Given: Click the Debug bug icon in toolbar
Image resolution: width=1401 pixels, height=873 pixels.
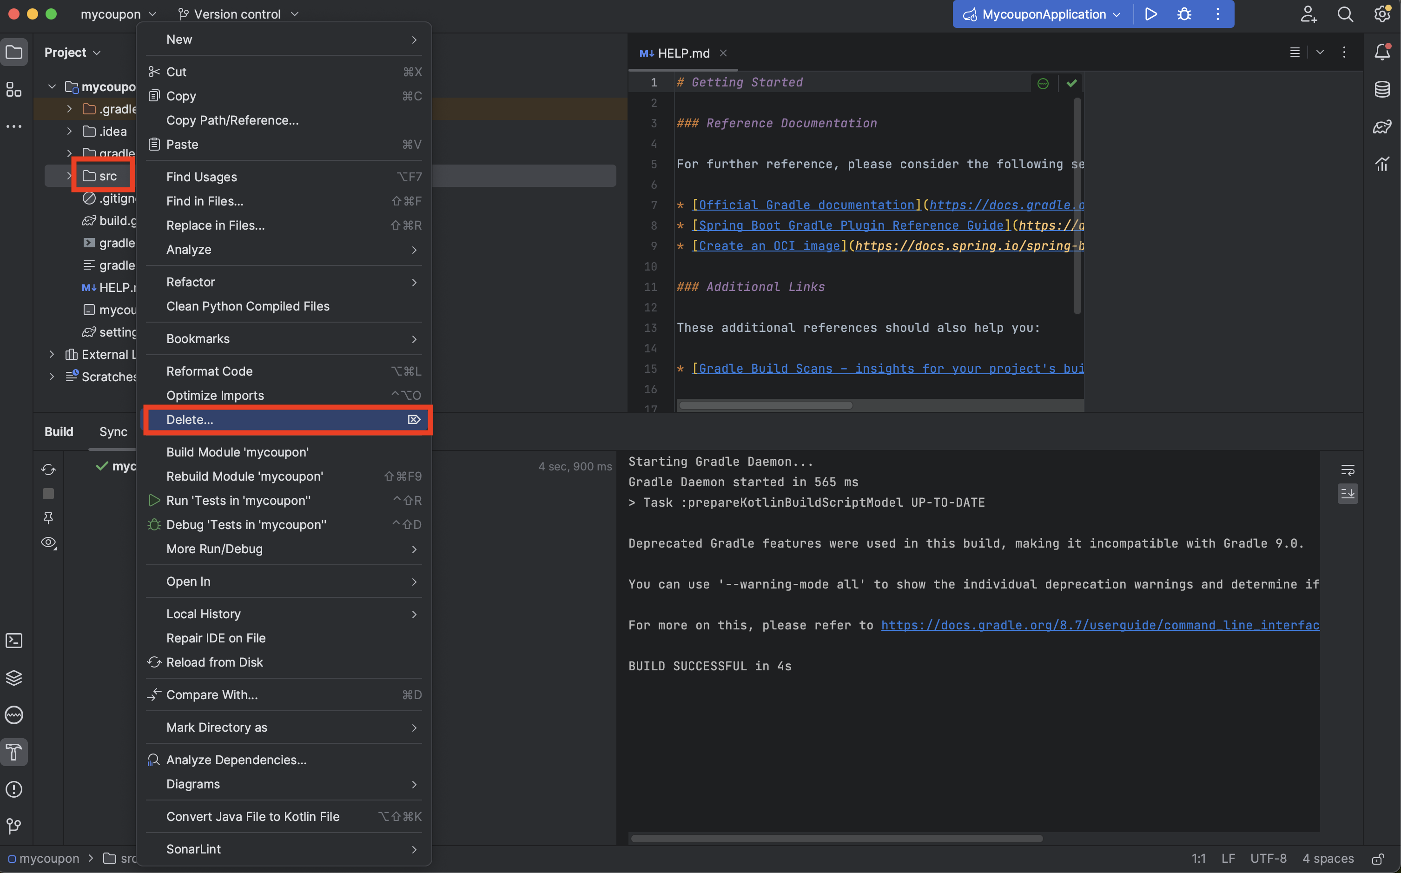Looking at the screenshot, I should click(x=1184, y=14).
